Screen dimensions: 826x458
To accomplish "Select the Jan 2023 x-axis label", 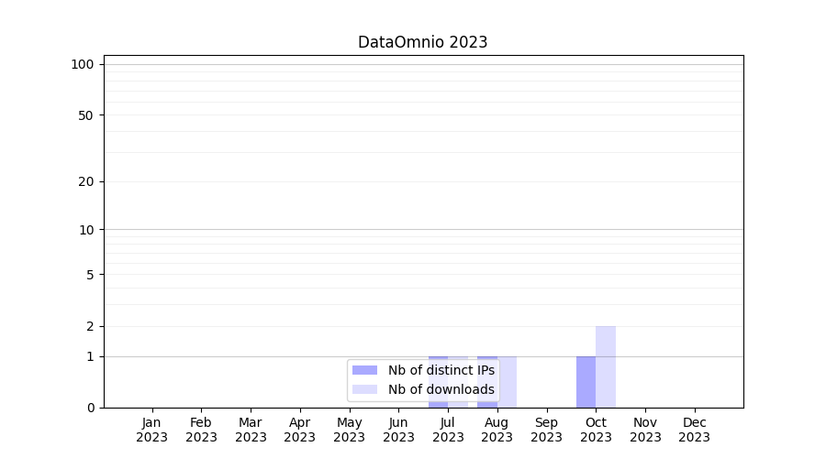I will 151,430.
